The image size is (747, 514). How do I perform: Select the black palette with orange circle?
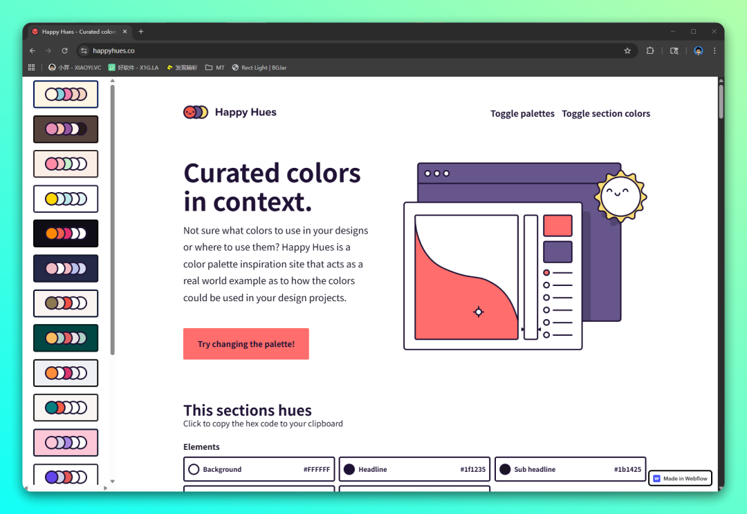point(66,234)
